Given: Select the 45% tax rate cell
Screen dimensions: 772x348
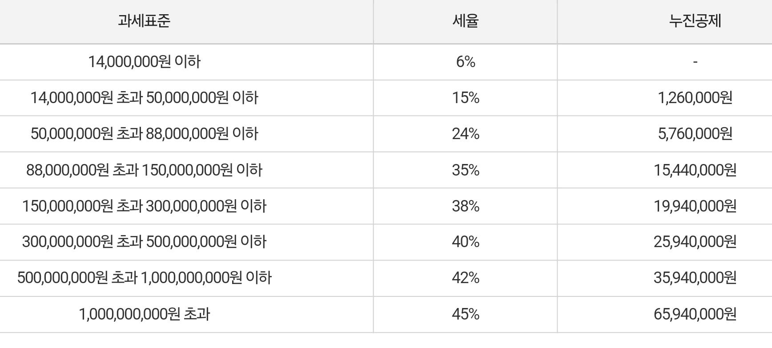Looking at the screenshot, I should click(465, 314).
